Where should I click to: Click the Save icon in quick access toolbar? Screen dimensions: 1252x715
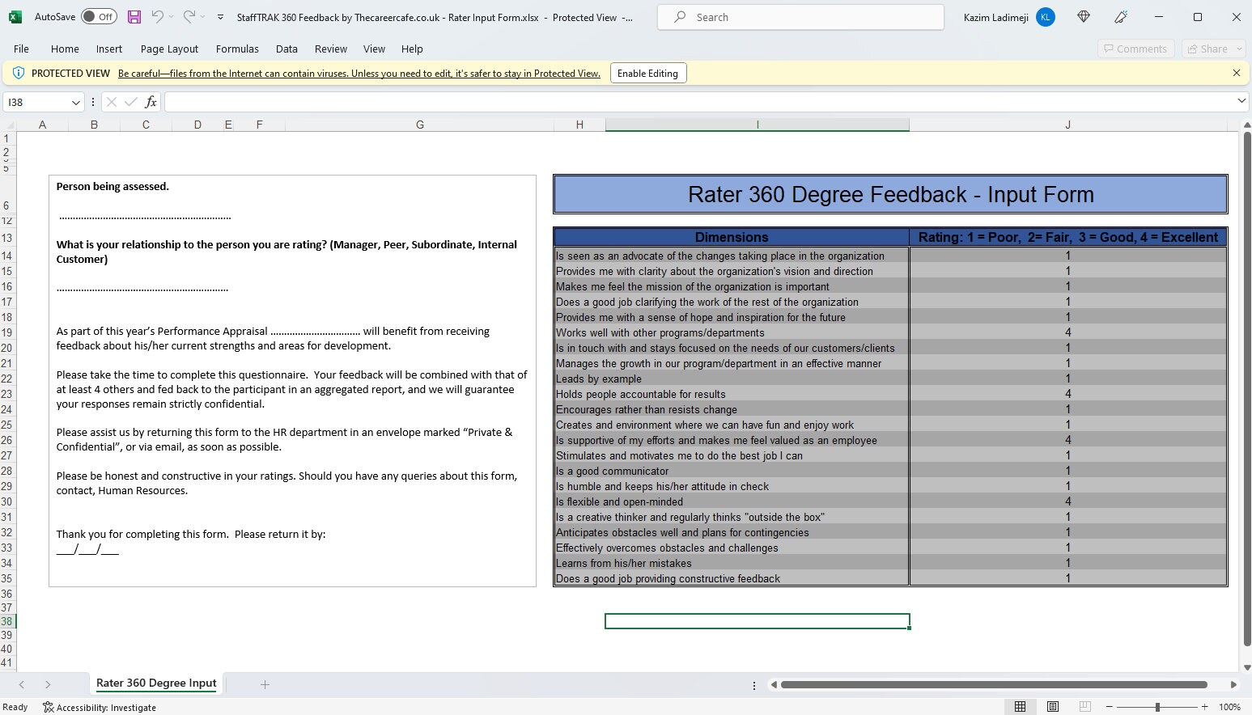click(x=134, y=16)
